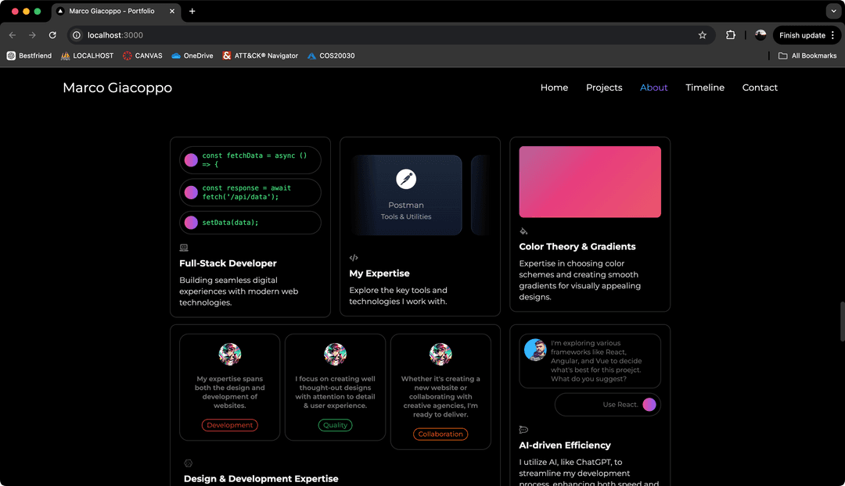Open the CANVAS bookmark

click(142, 55)
